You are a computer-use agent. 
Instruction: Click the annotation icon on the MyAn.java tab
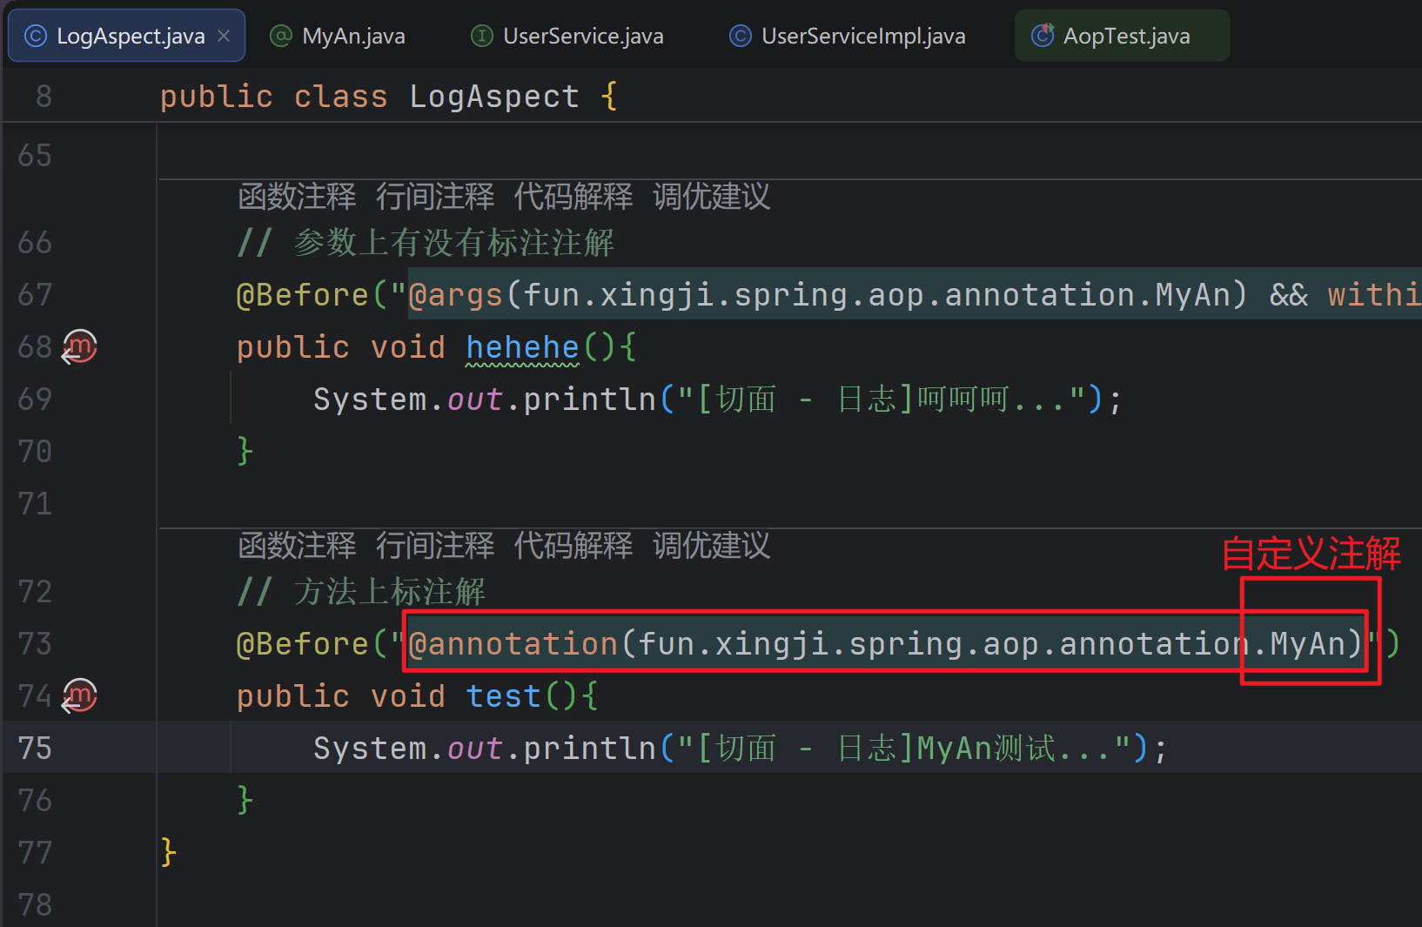(281, 37)
